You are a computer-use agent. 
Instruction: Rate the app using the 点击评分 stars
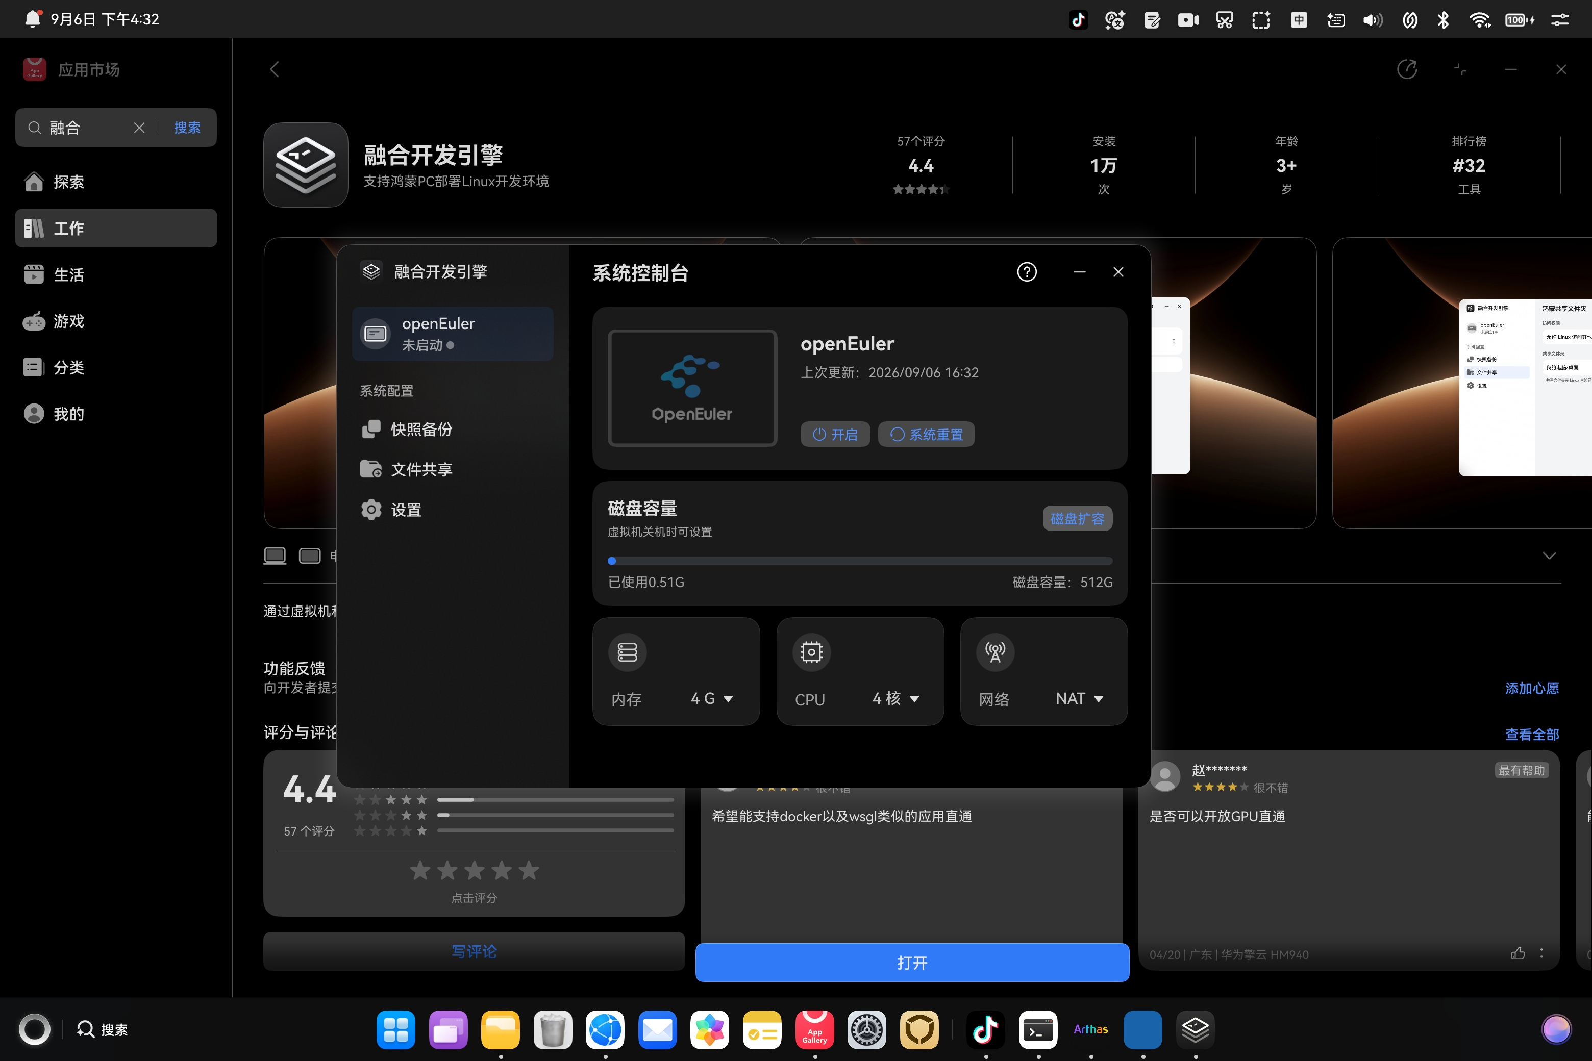(x=474, y=871)
